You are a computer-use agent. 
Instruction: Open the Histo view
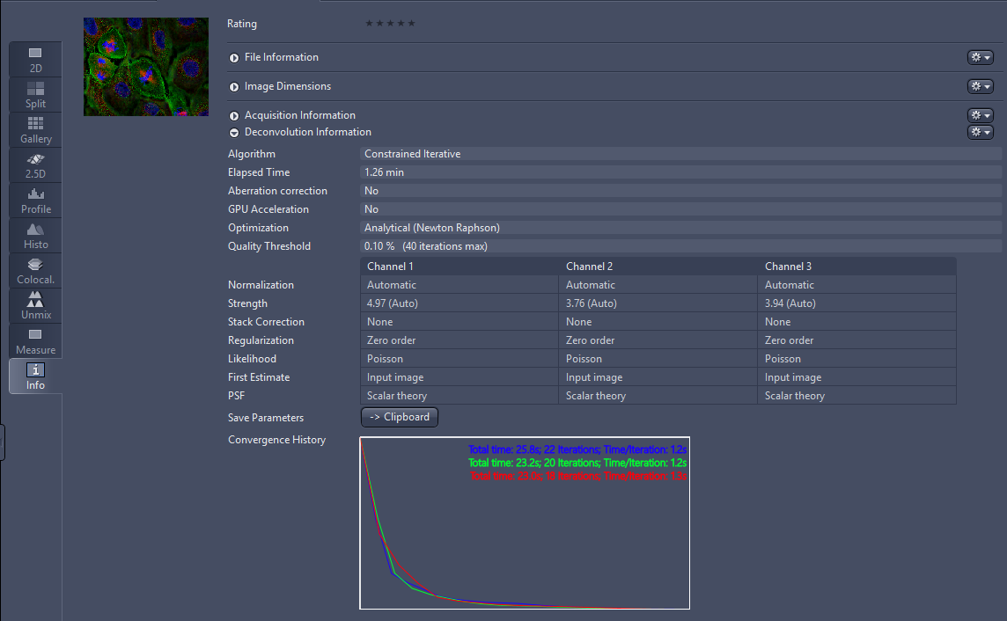(34, 235)
